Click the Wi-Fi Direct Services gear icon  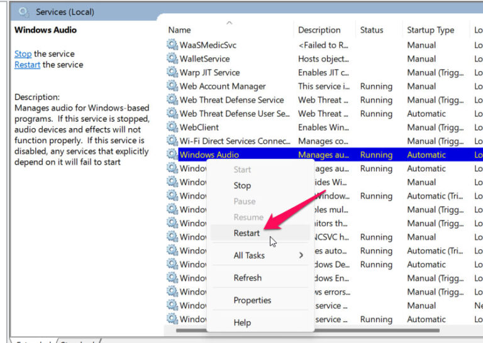[x=172, y=141]
